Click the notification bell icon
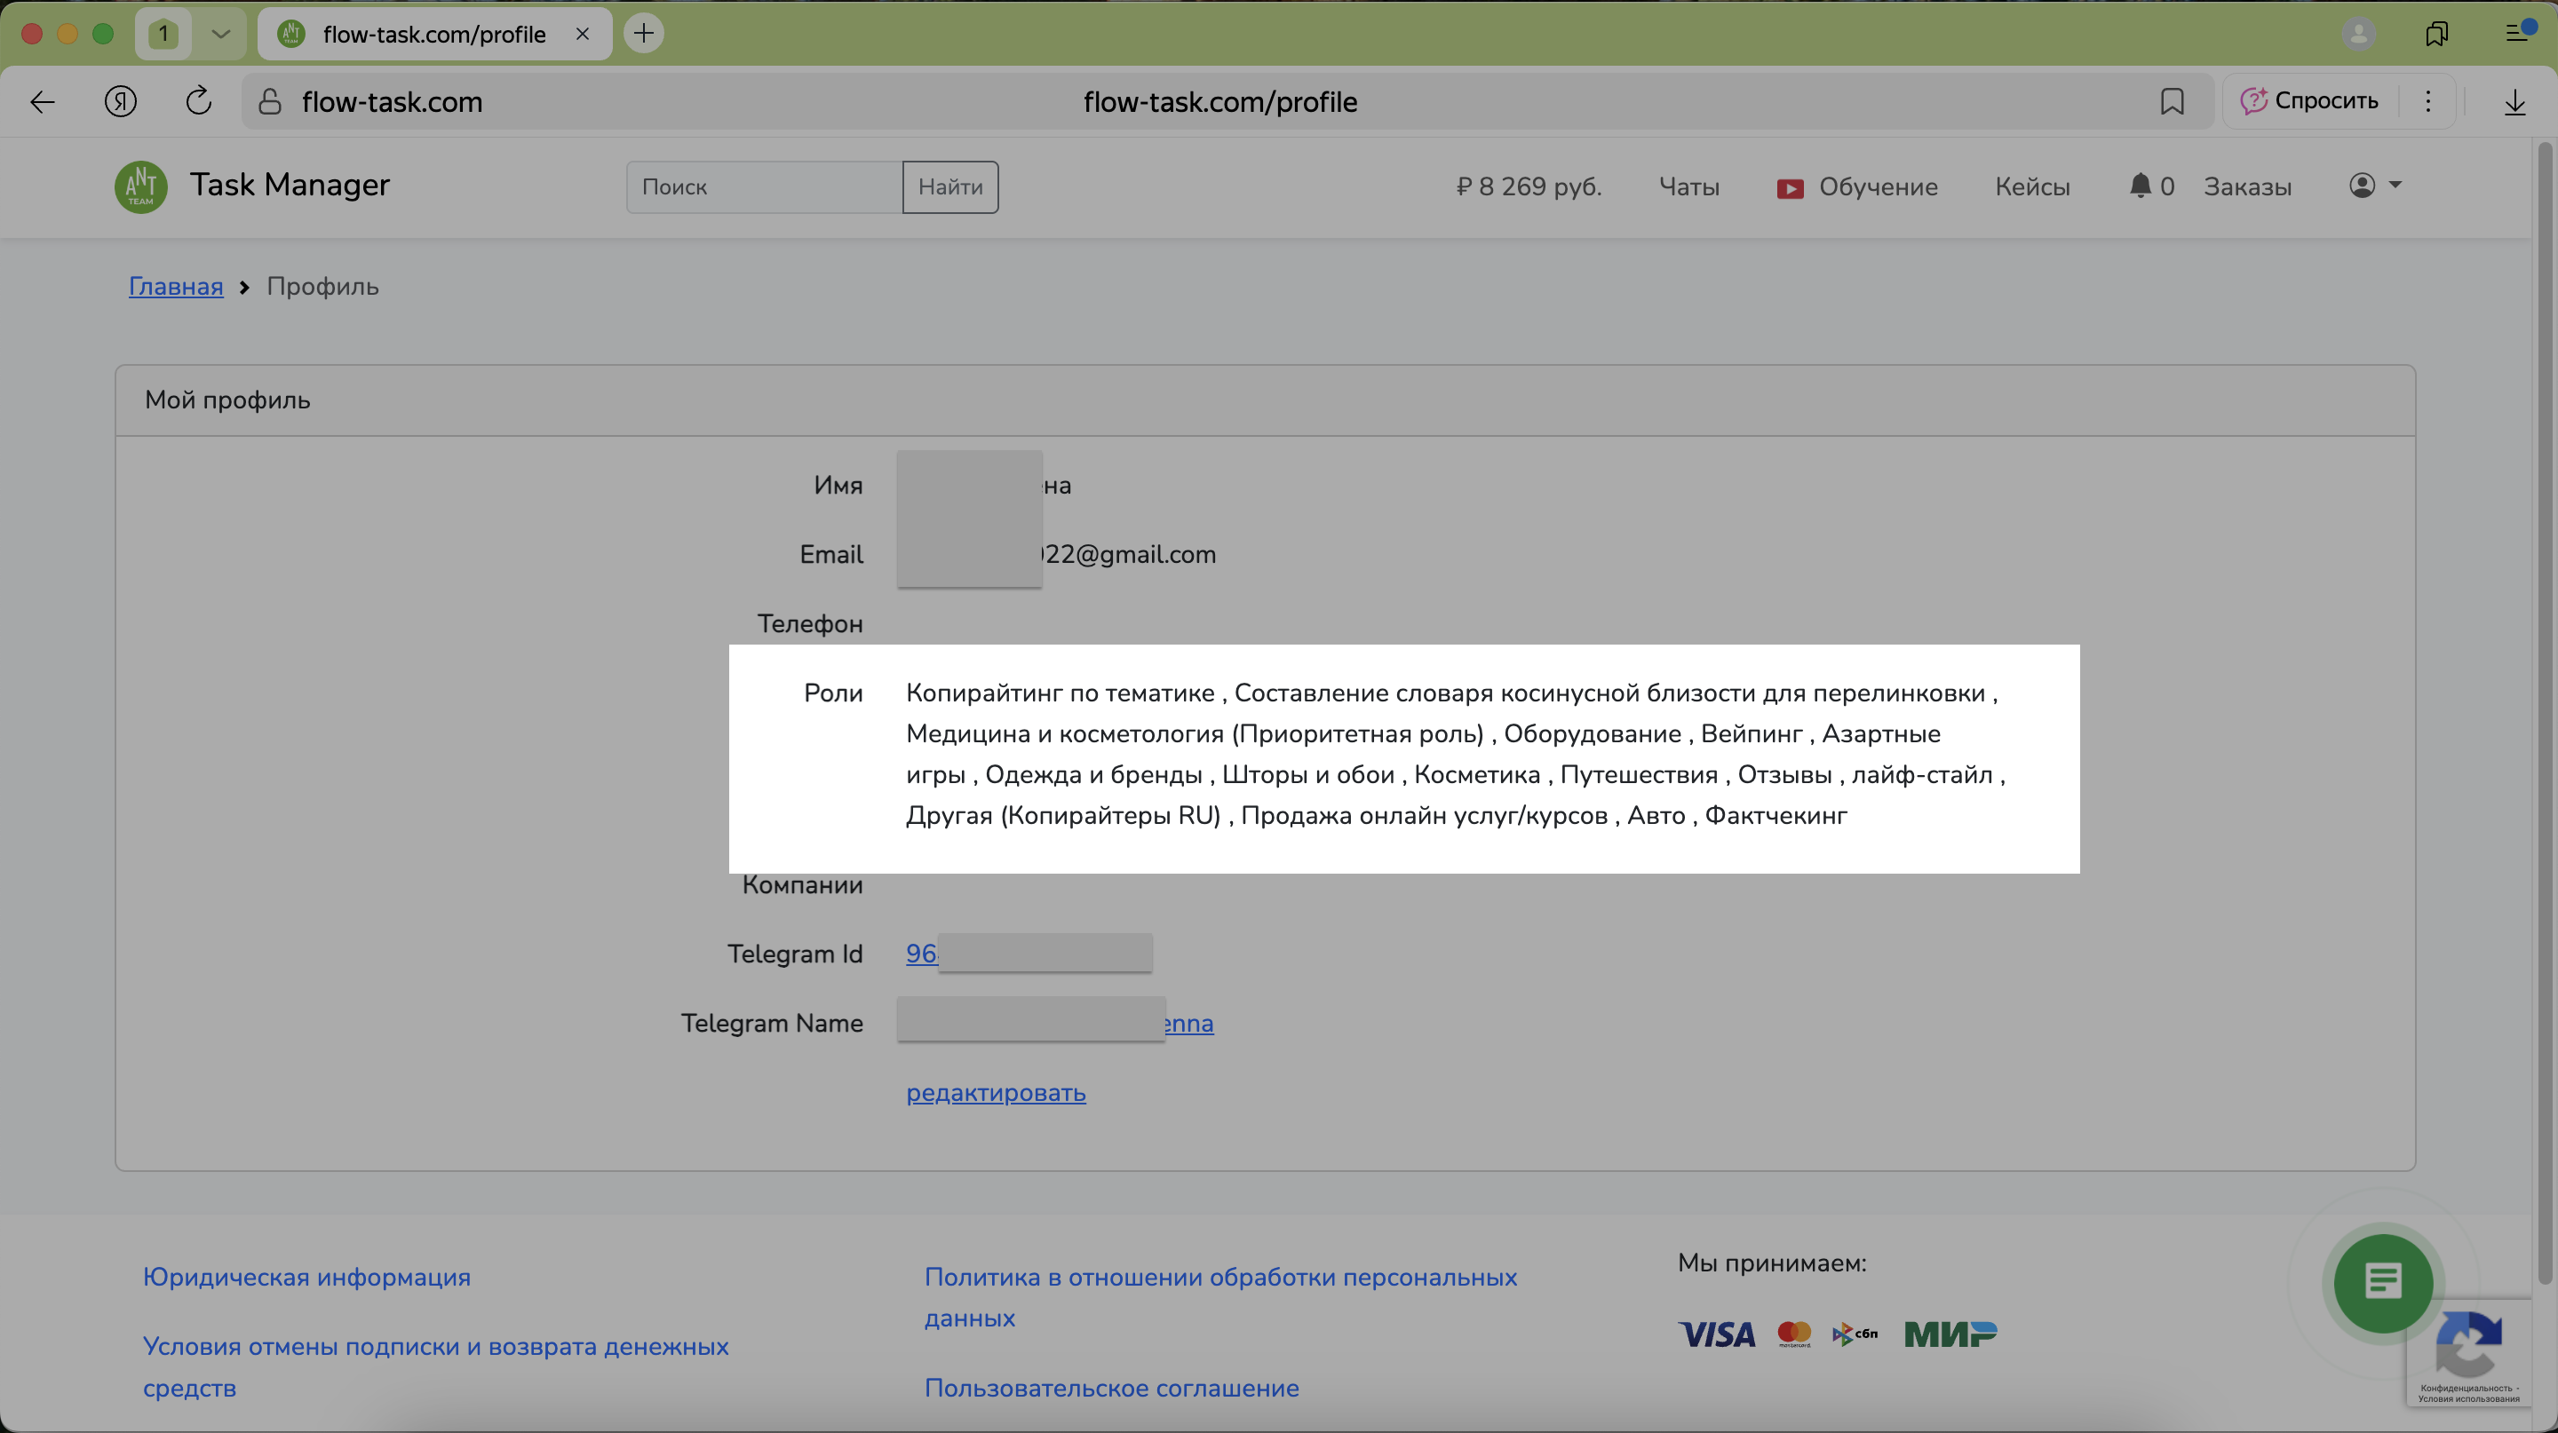The image size is (2558, 1433). (2140, 186)
